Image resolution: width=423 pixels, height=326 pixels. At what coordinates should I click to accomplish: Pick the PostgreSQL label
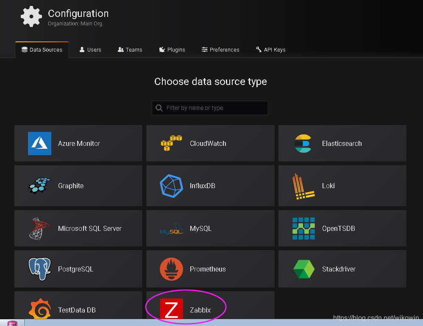[75, 269]
